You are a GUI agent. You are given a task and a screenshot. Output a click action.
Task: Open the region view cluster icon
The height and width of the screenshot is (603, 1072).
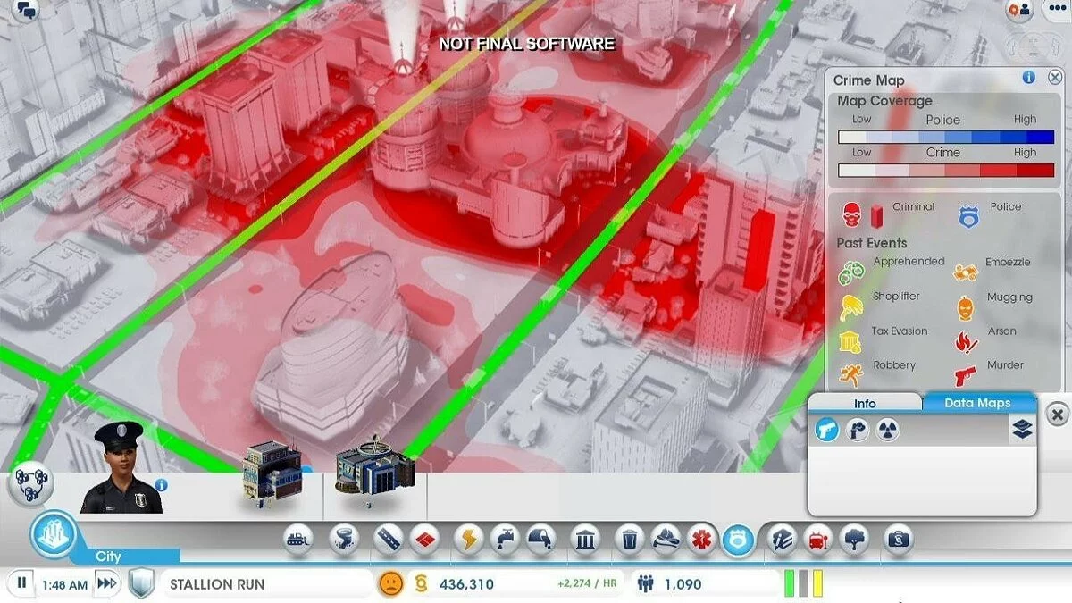31,484
